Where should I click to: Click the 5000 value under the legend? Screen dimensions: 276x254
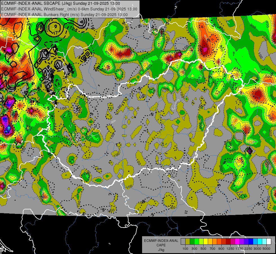click(x=267, y=249)
